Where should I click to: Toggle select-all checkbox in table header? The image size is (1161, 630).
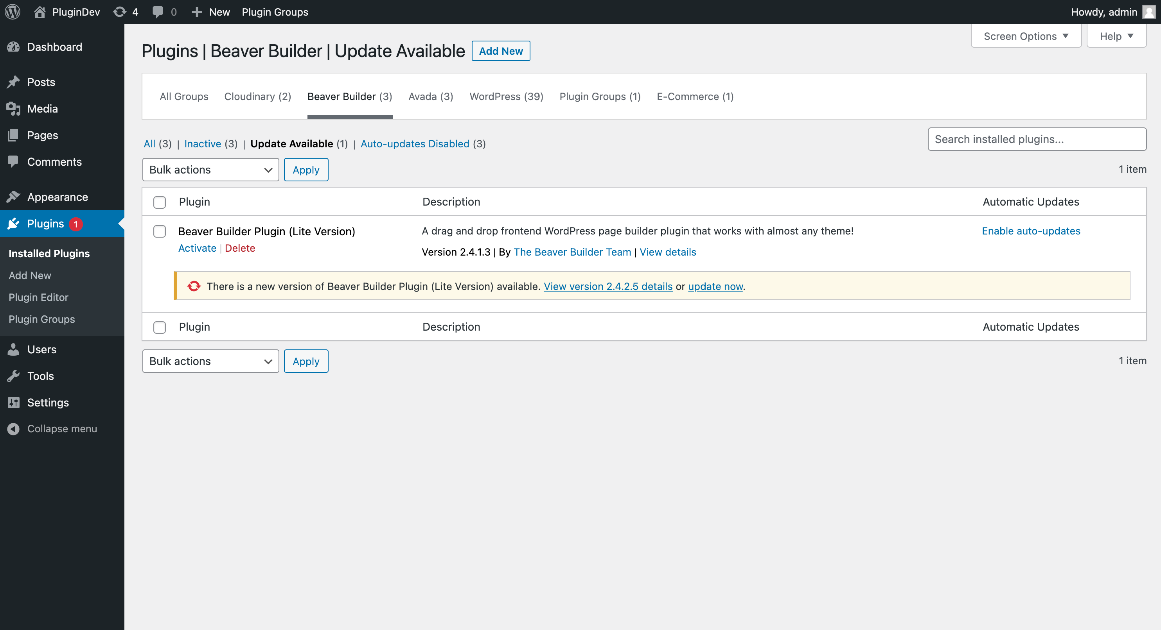coord(160,202)
